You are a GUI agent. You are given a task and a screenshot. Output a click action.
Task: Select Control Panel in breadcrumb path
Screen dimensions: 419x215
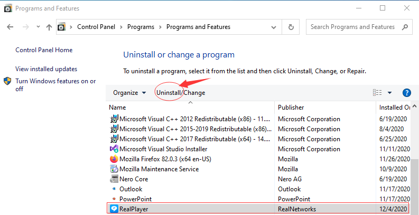coord(96,27)
